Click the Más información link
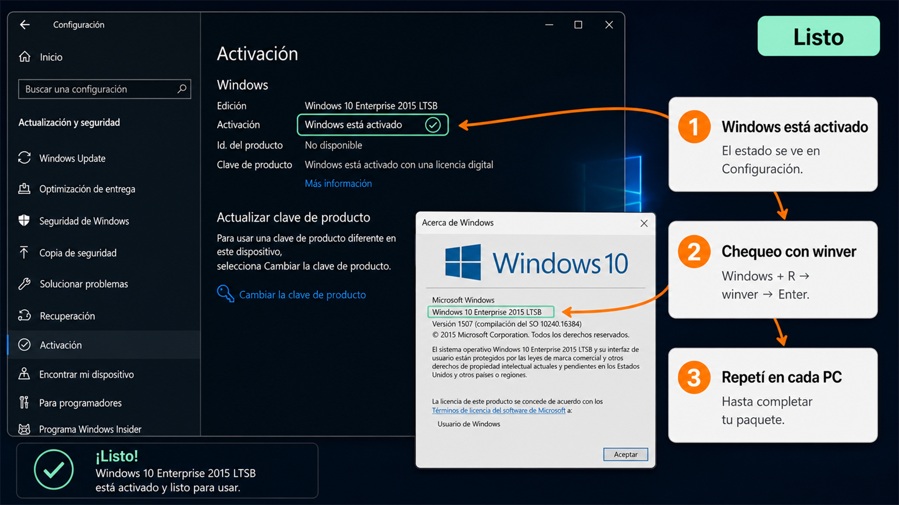Screen dimensions: 899x505 tap(338, 184)
